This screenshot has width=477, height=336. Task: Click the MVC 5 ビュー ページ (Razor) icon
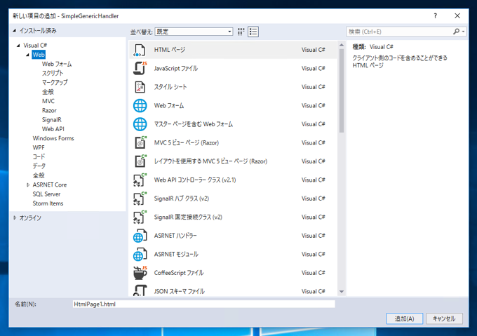coord(140,142)
